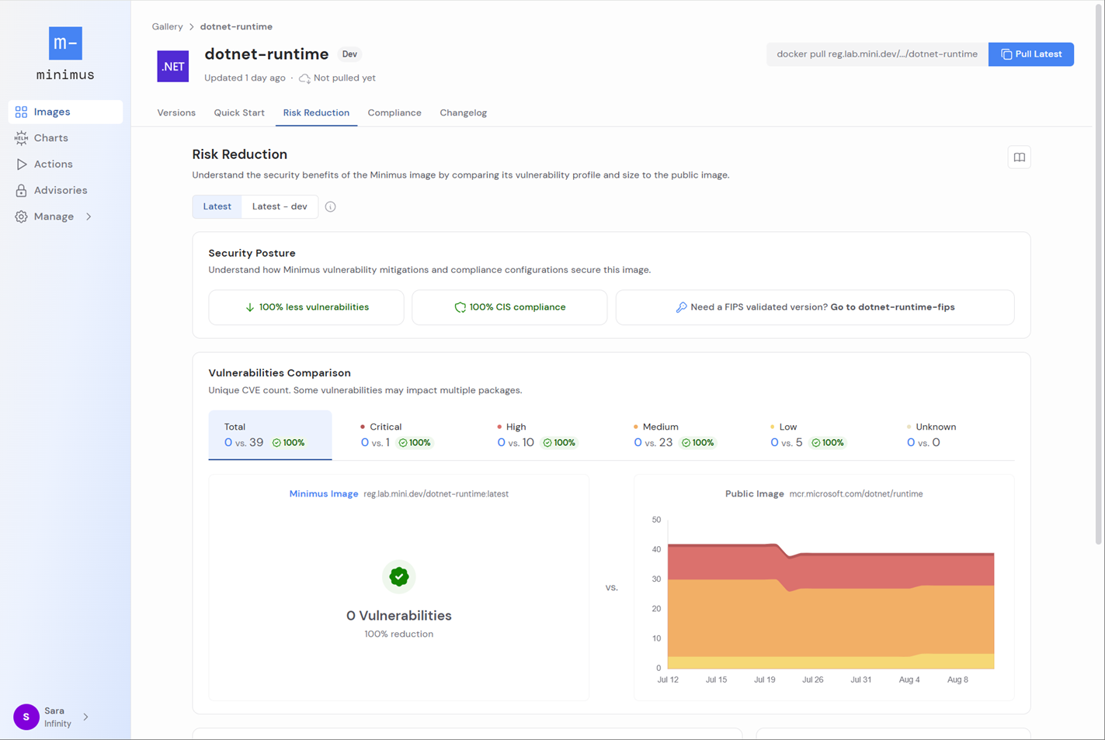Switch to the Changelog tab
Screen dimensions: 1105x740
tap(464, 112)
